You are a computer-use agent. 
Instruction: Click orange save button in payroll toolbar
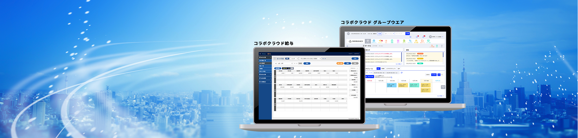point(340,63)
